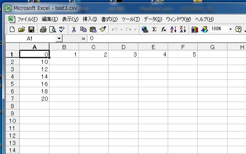This screenshot has width=246, height=154.
Task: Open the 挿入(I) menu
Action: [x=90, y=19]
